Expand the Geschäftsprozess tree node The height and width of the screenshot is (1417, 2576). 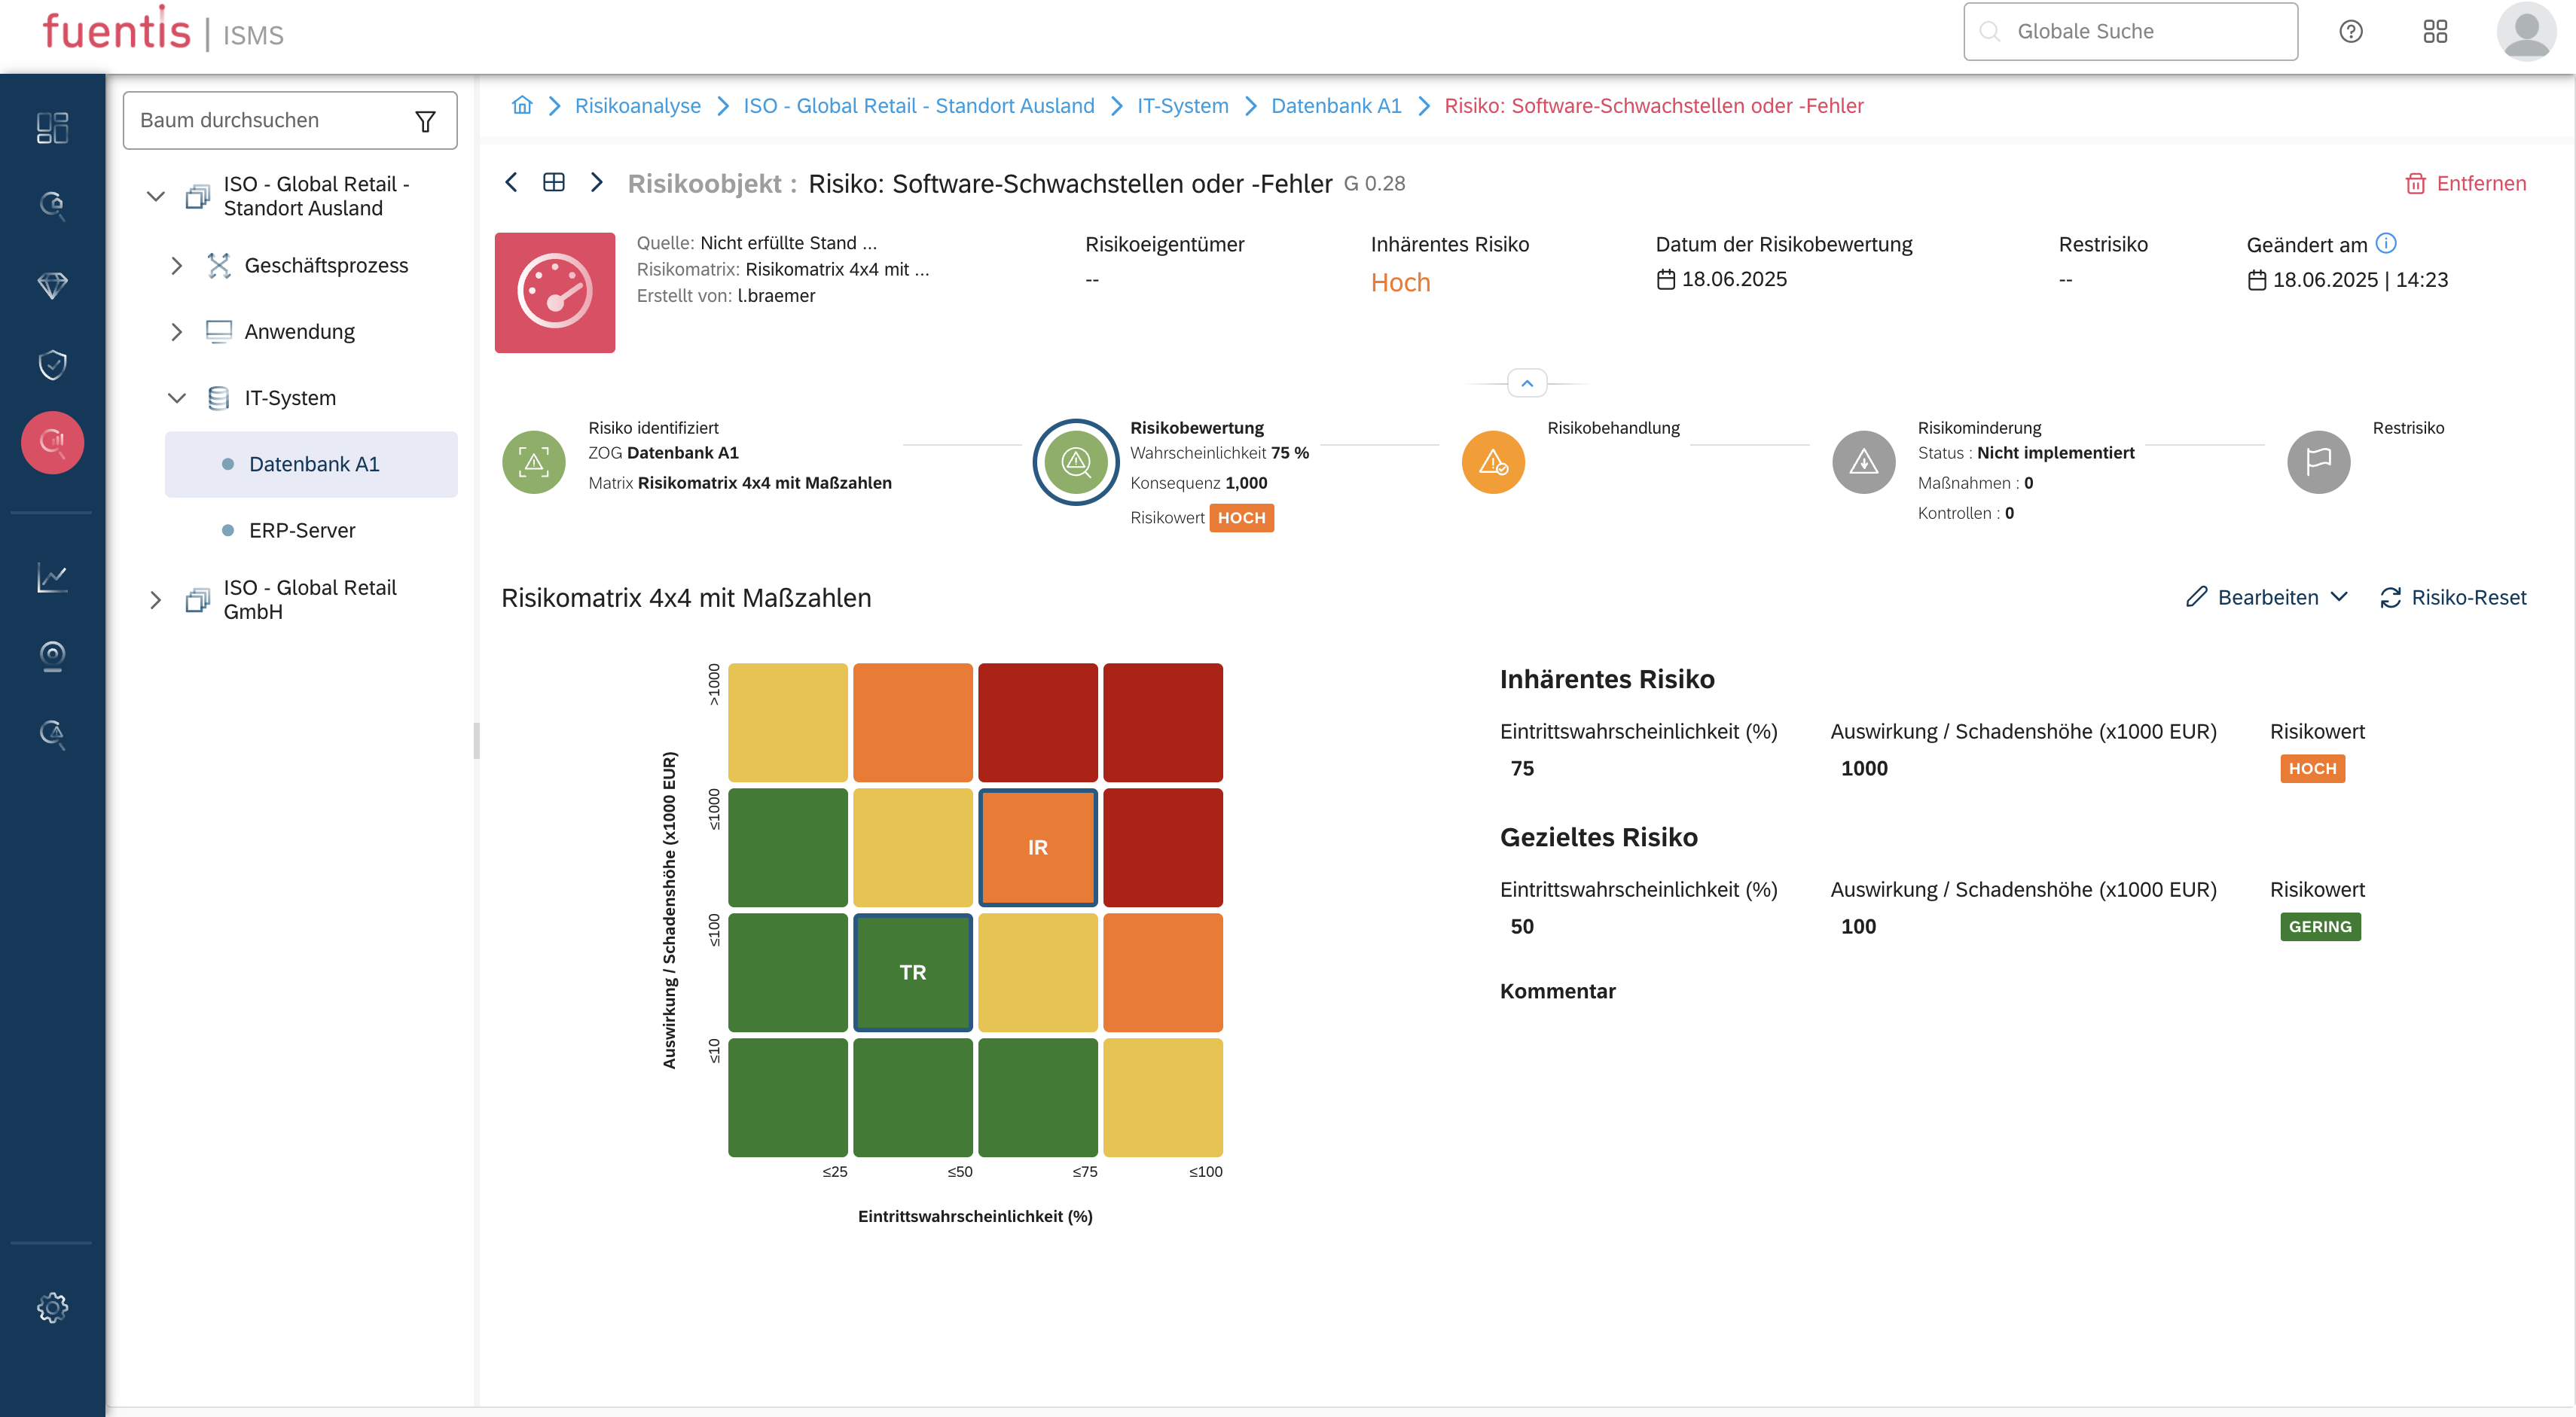tap(176, 266)
